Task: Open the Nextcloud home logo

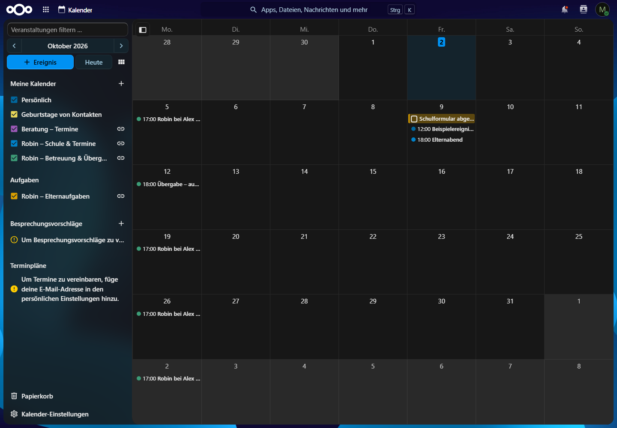Action: (19, 10)
